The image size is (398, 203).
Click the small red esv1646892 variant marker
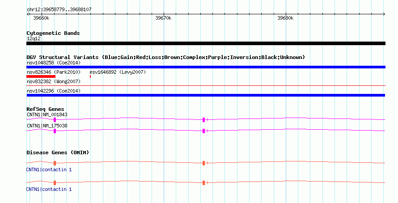coord(90,76)
